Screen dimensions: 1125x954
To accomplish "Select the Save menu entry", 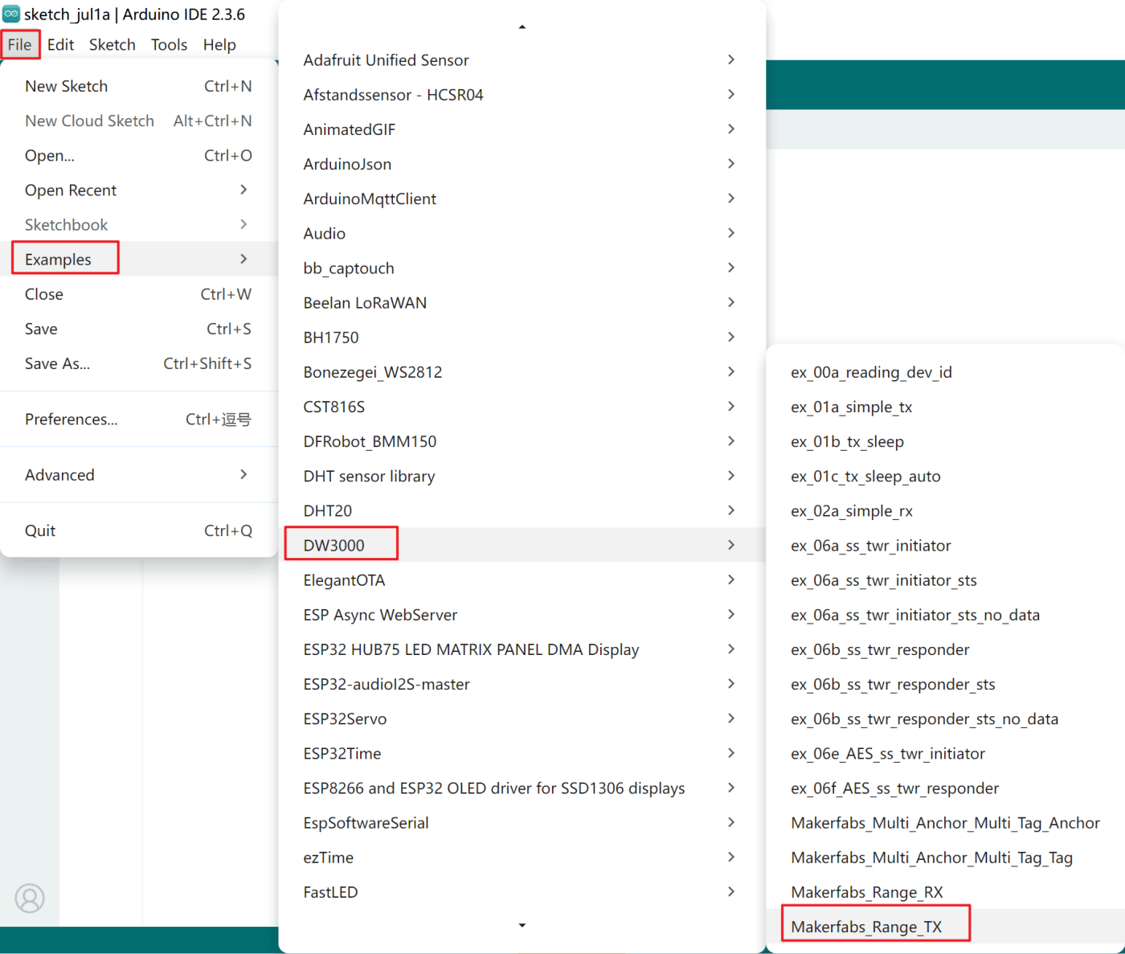I will (139, 329).
